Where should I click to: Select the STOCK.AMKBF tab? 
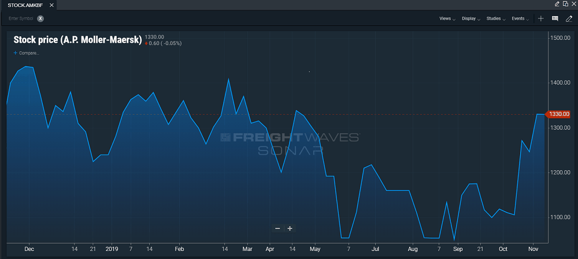click(25, 5)
